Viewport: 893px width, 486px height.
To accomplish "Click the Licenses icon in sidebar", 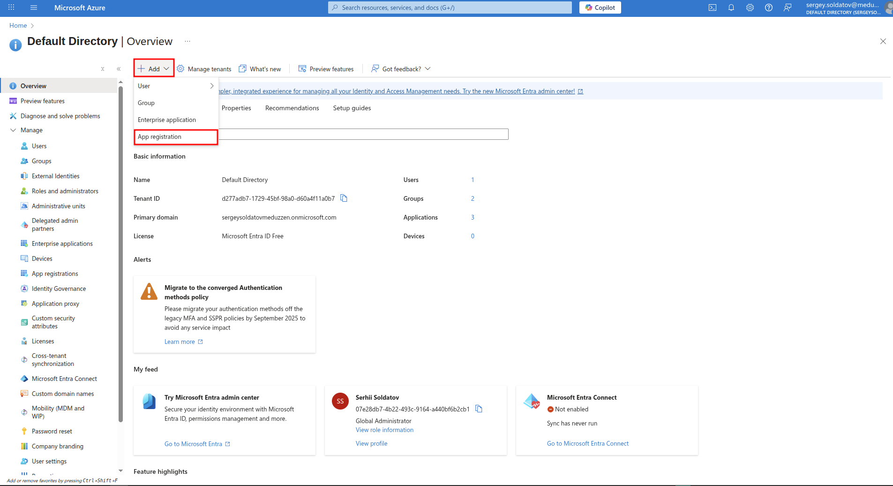I will pyautogui.click(x=24, y=341).
